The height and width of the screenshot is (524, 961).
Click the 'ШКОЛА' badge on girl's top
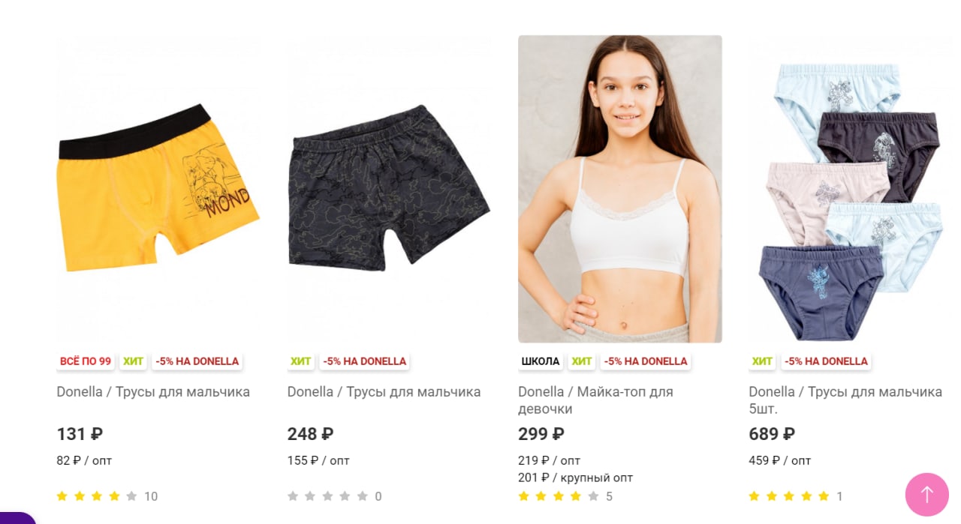tap(541, 361)
